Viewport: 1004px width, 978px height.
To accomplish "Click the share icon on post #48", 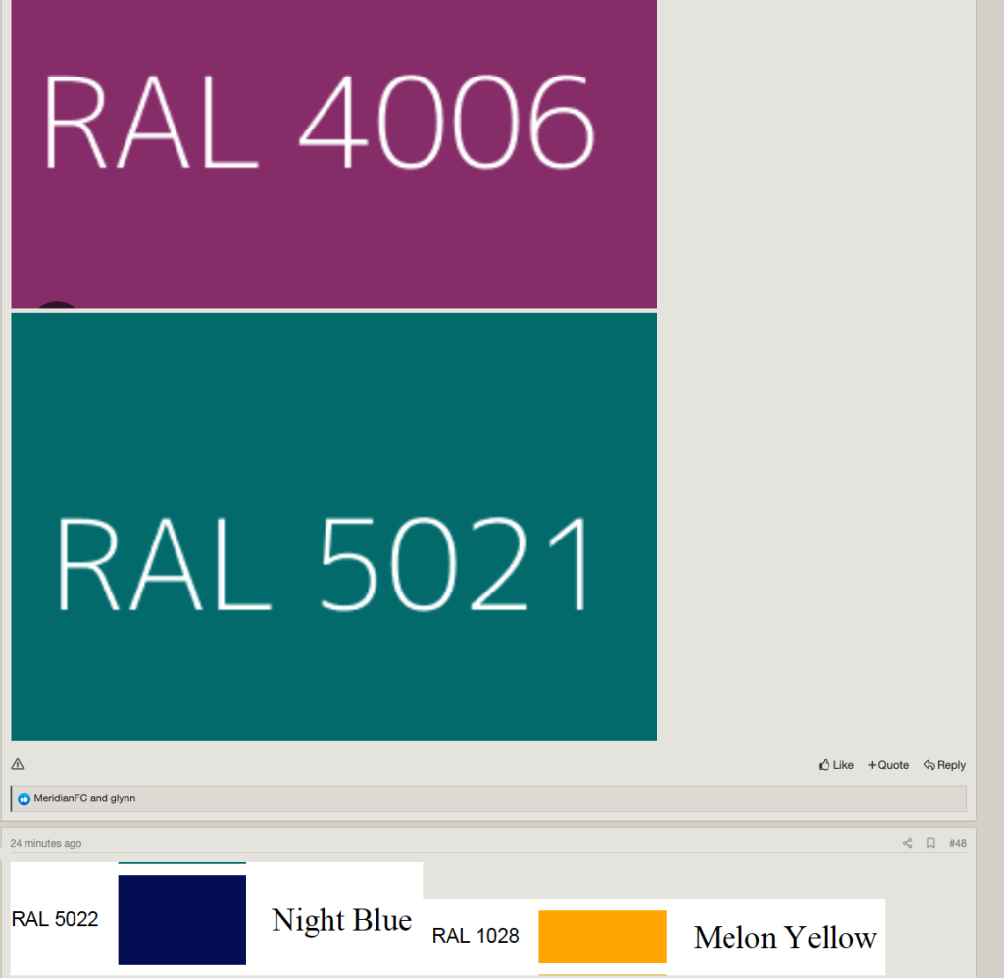I will 907,843.
